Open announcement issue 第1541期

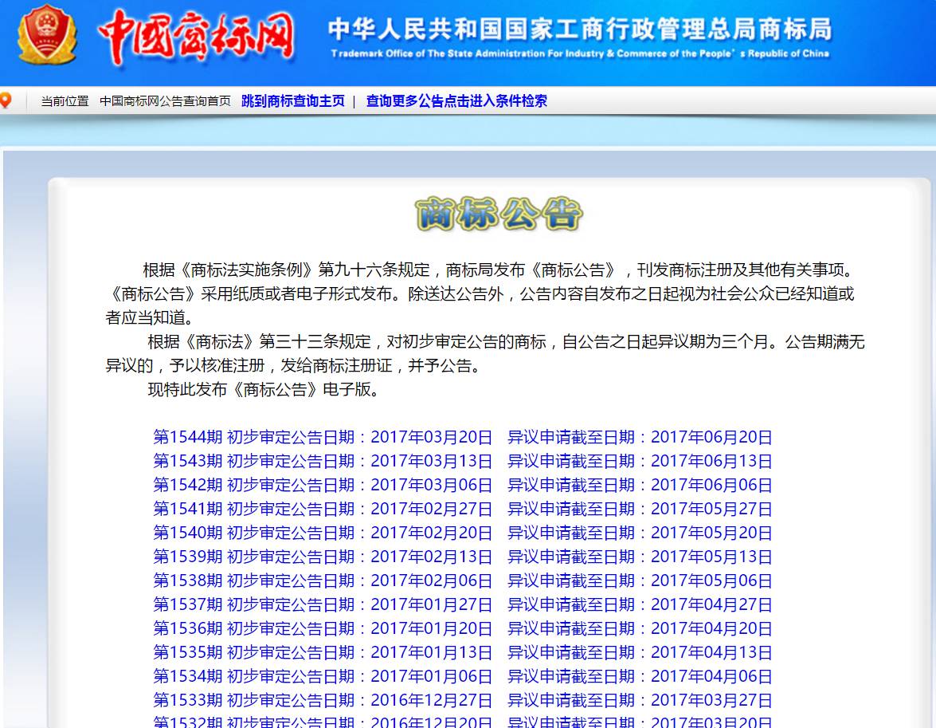click(x=462, y=509)
